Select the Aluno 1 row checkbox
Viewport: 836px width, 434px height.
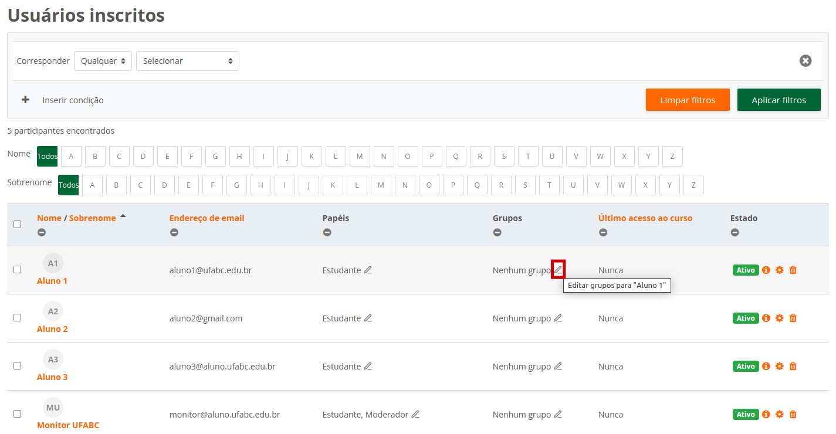[x=17, y=270]
